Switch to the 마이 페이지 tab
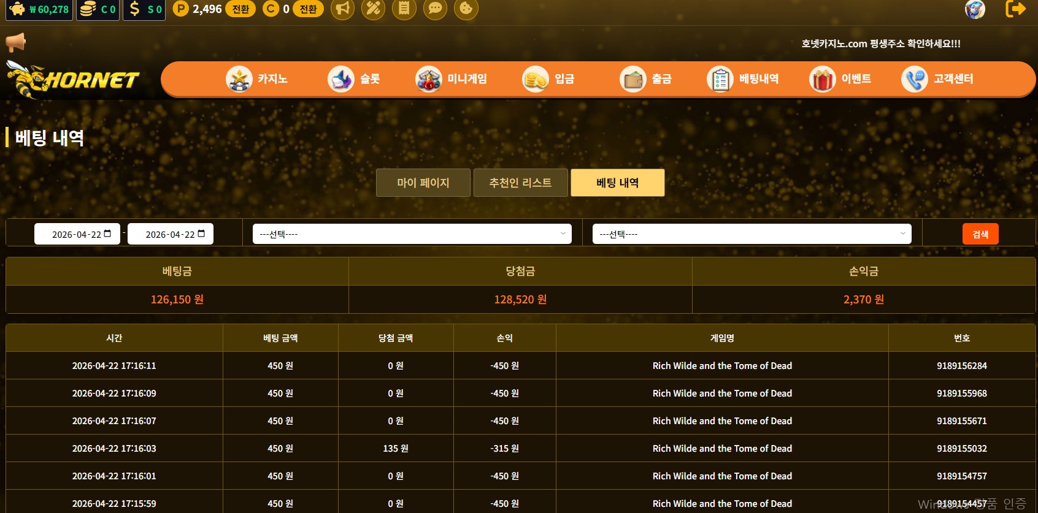This screenshot has width=1038, height=513. (x=423, y=183)
